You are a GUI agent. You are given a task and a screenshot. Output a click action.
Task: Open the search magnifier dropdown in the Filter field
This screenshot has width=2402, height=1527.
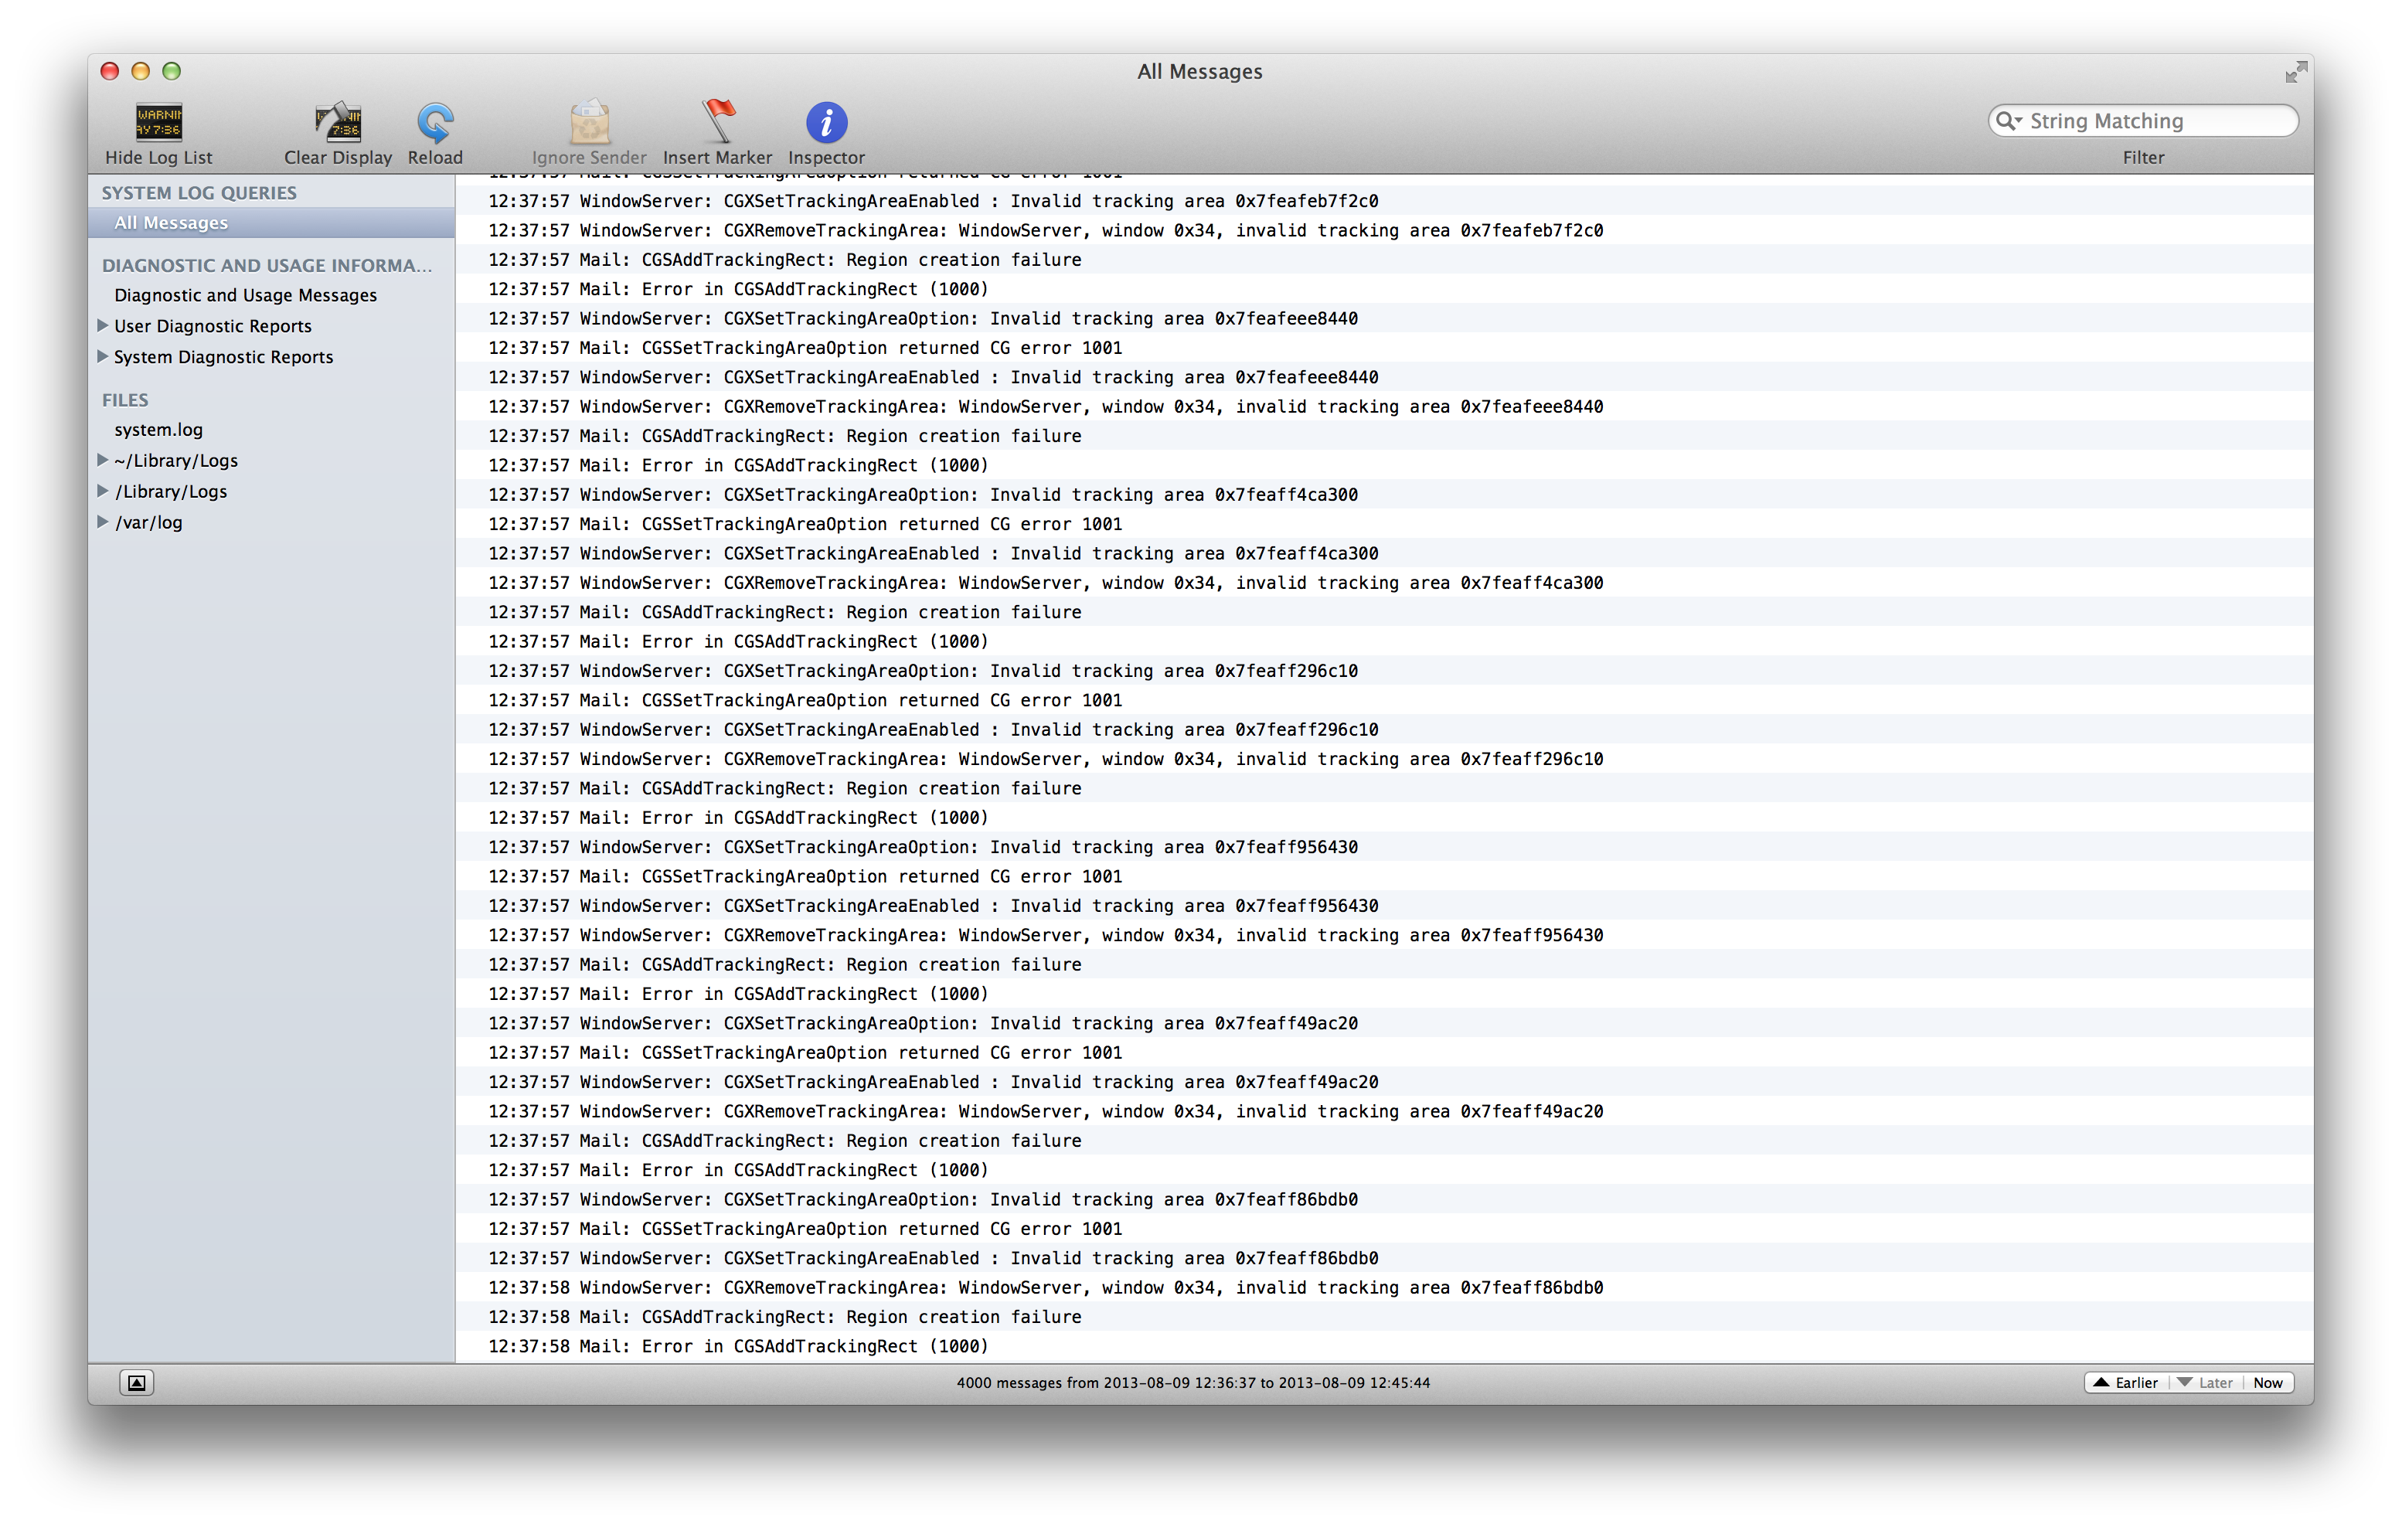[2009, 121]
